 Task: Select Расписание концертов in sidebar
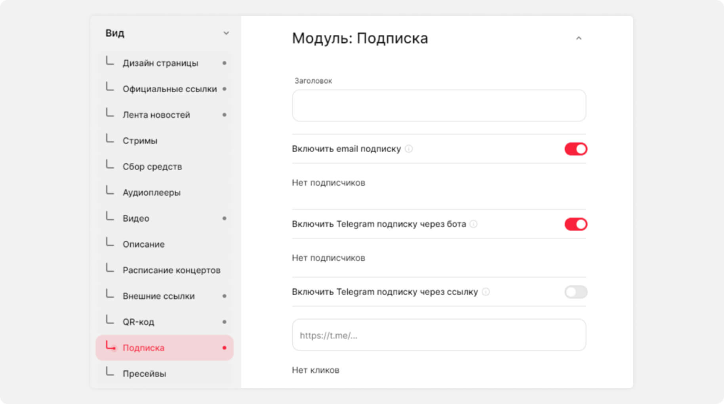click(x=171, y=270)
